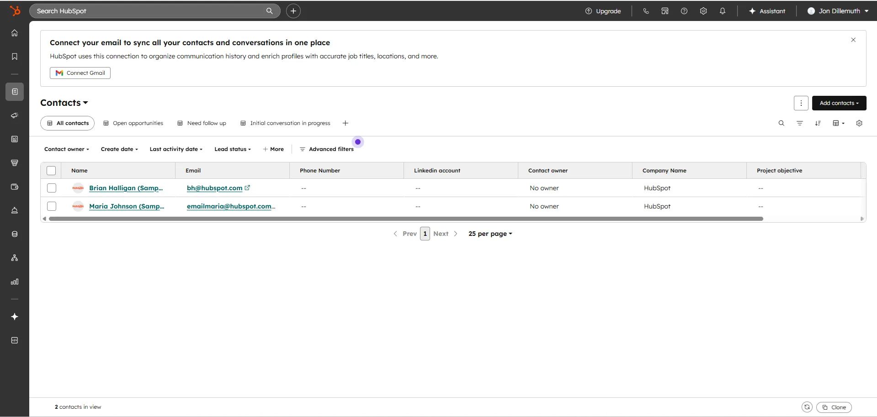
Task: Click the quick create plus button
Action: click(293, 11)
